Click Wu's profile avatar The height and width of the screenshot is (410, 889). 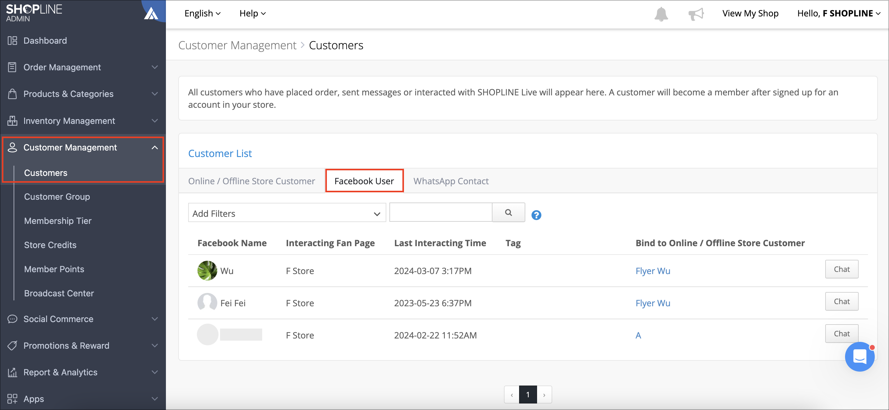pos(207,271)
